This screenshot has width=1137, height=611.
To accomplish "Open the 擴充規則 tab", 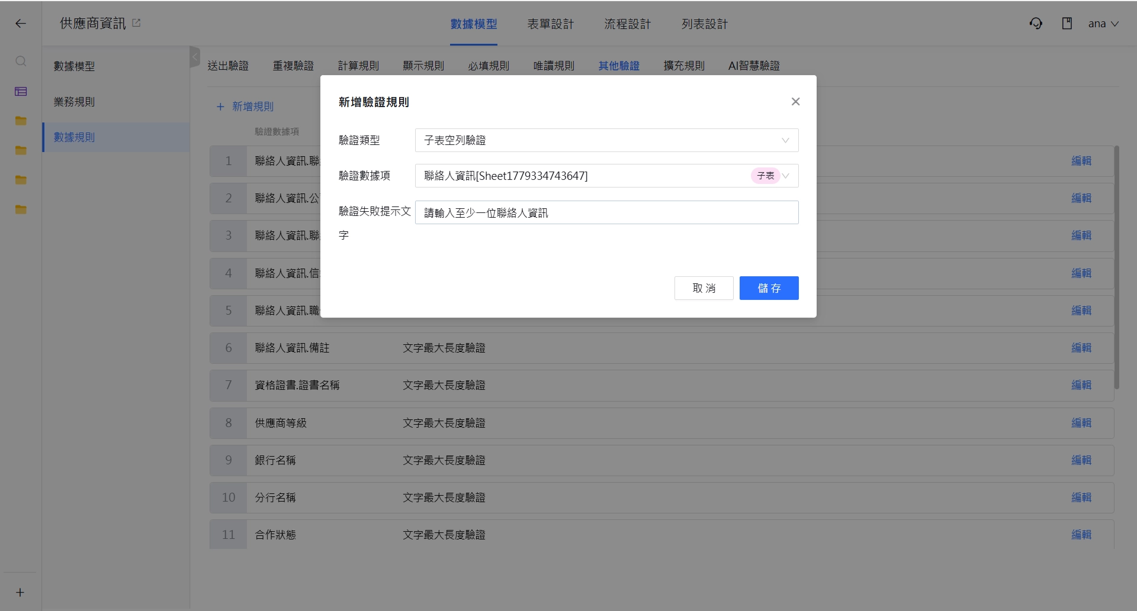I will pos(684,66).
